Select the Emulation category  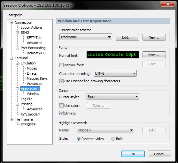pos(28,63)
